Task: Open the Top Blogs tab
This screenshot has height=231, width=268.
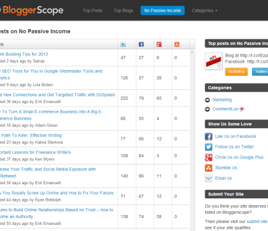Action: [x=123, y=10]
